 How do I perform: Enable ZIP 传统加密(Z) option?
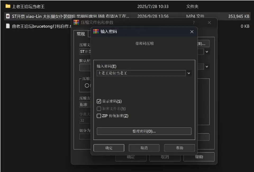point(99,116)
